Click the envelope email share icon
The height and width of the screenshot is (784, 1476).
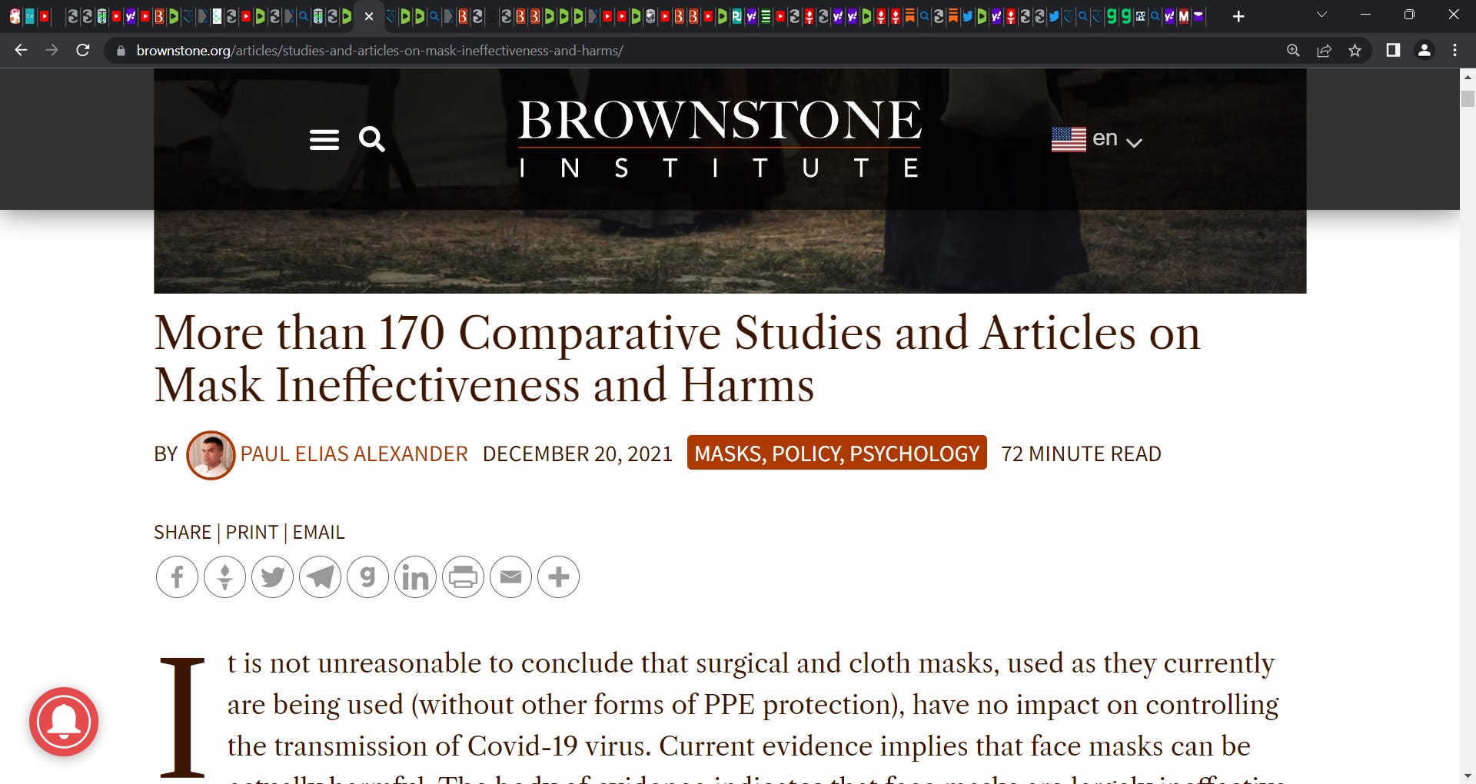pos(510,576)
